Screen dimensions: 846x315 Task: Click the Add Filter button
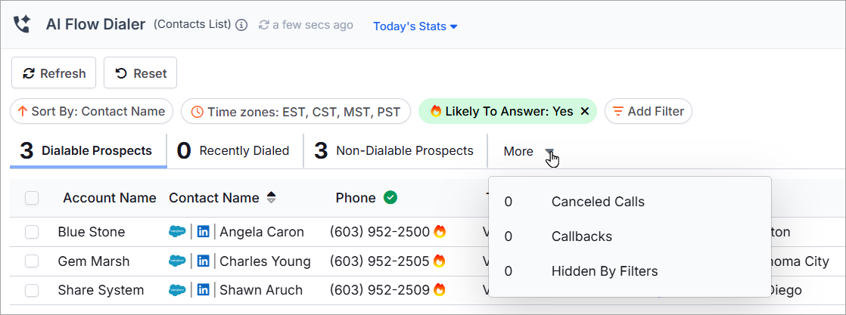coord(648,112)
